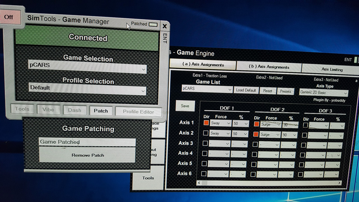Viewport: 359px width, 202px height.
Task: Switch to (a) Axis Assignments tab
Action: pos(203,64)
